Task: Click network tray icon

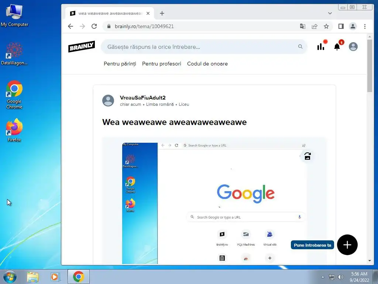Action: (332, 277)
